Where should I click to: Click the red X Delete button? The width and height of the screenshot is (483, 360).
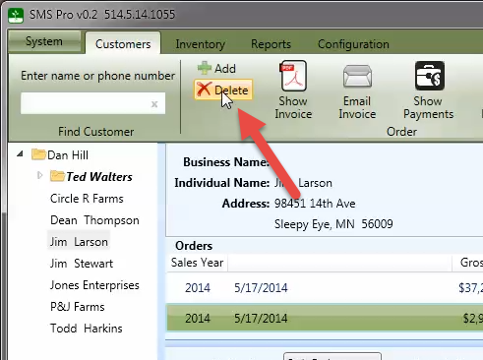tap(223, 90)
